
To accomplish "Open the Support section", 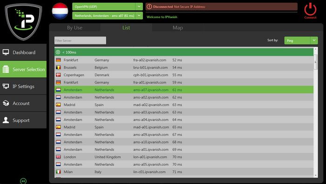I will (x=23, y=120).
